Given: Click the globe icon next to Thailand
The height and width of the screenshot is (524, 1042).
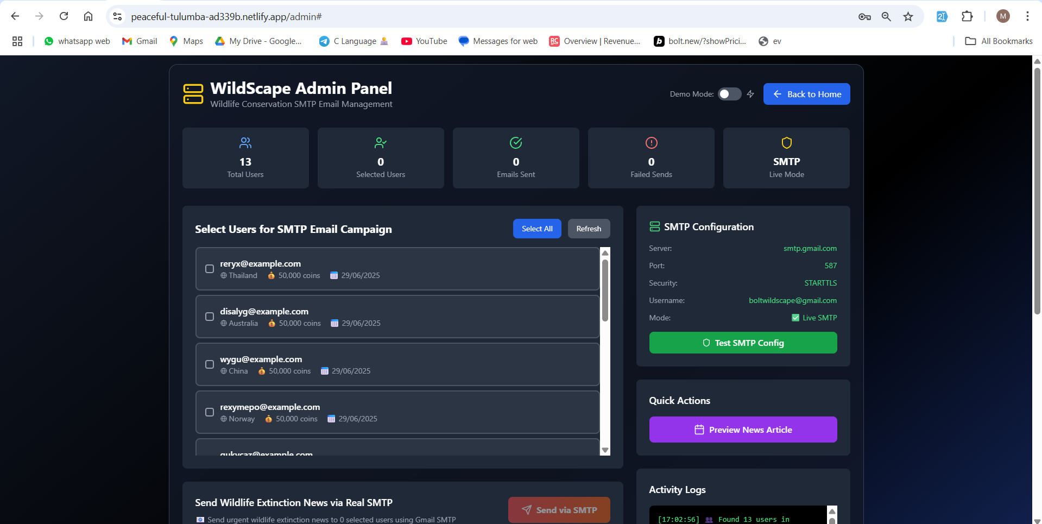Looking at the screenshot, I should (x=224, y=276).
